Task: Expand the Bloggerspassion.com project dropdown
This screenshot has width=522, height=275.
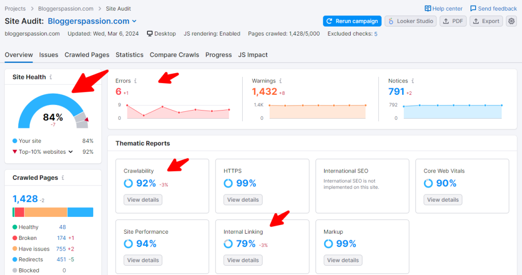Action: tap(134, 21)
